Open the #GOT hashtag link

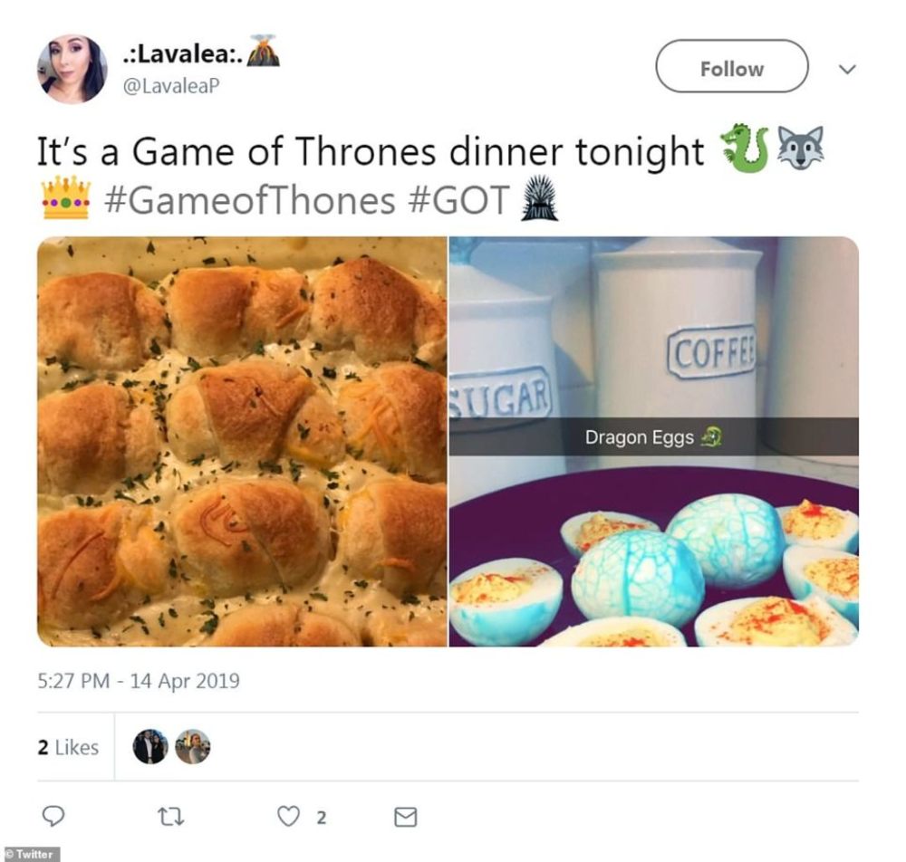(x=458, y=200)
